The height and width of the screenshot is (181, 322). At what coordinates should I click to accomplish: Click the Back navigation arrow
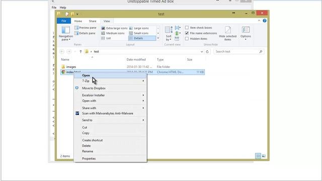(x=62, y=52)
